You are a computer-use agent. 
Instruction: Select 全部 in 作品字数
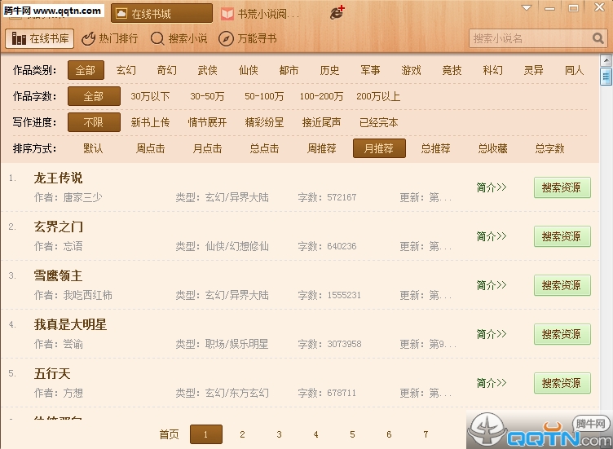coord(94,96)
